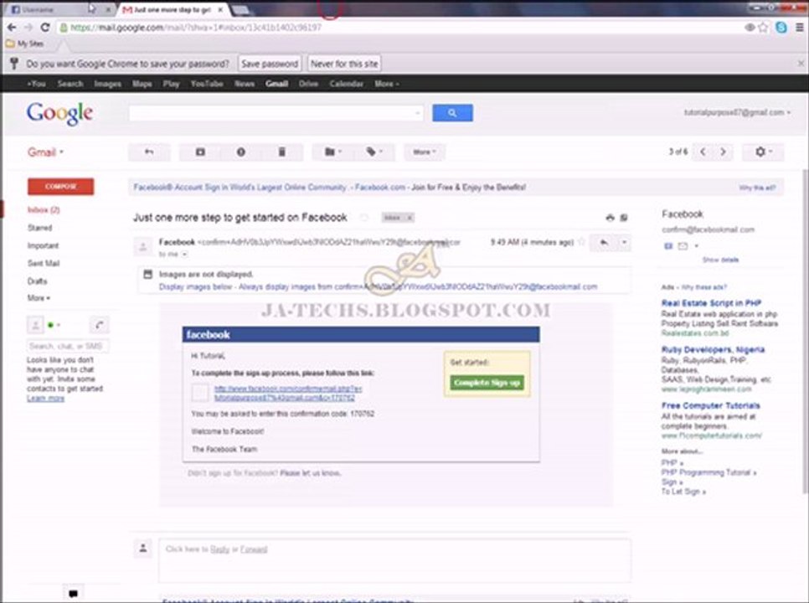This screenshot has width=809, height=603.
Task: Expand the Gmail dropdown menu
Action: point(45,152)
